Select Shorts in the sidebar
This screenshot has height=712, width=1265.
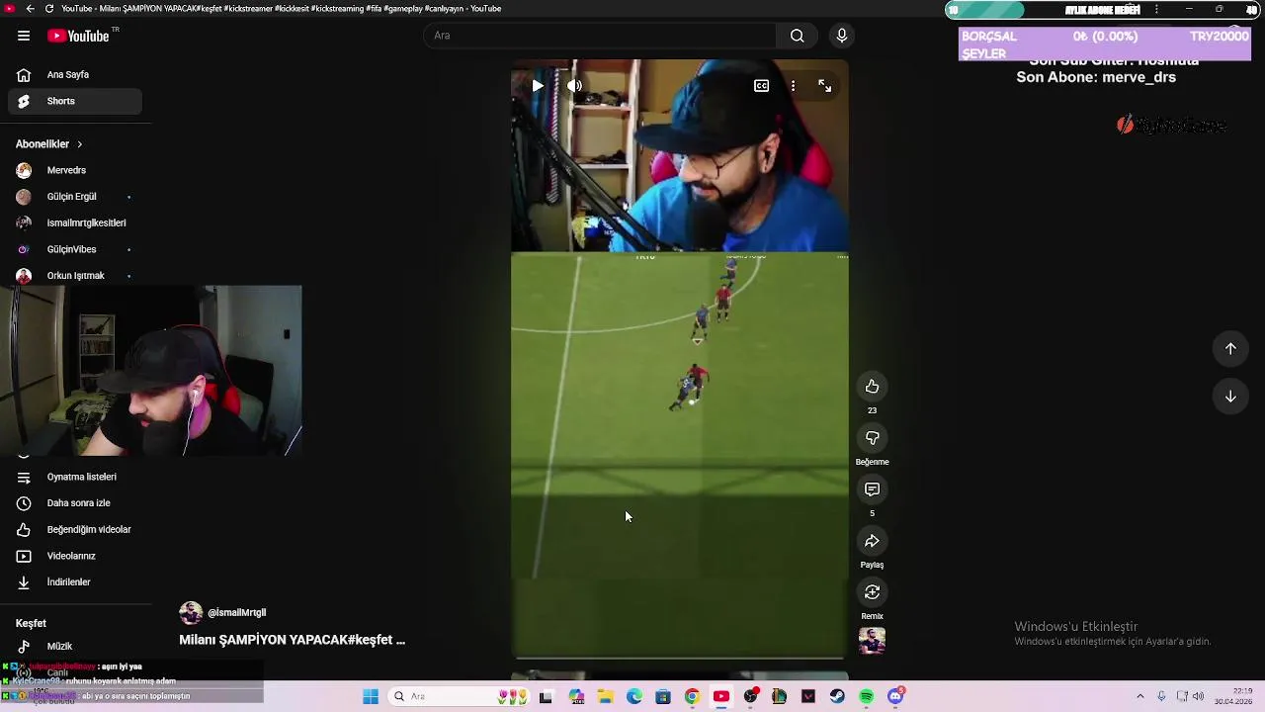75,101
